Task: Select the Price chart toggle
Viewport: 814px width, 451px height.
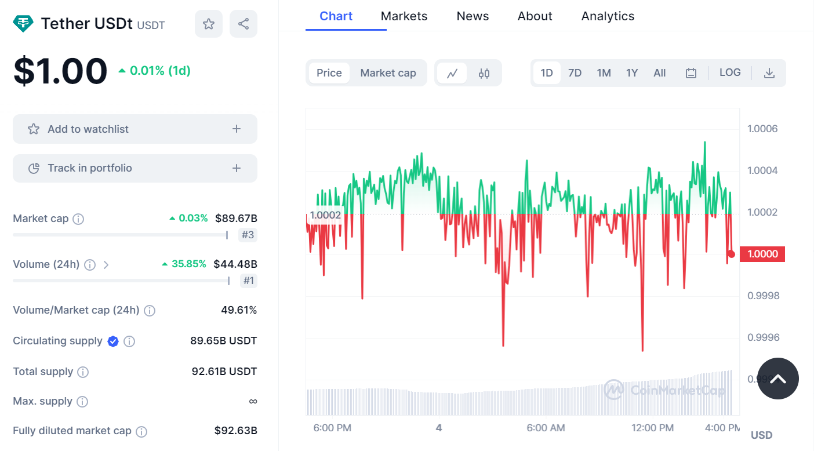Action: click(x=329, y=73)
